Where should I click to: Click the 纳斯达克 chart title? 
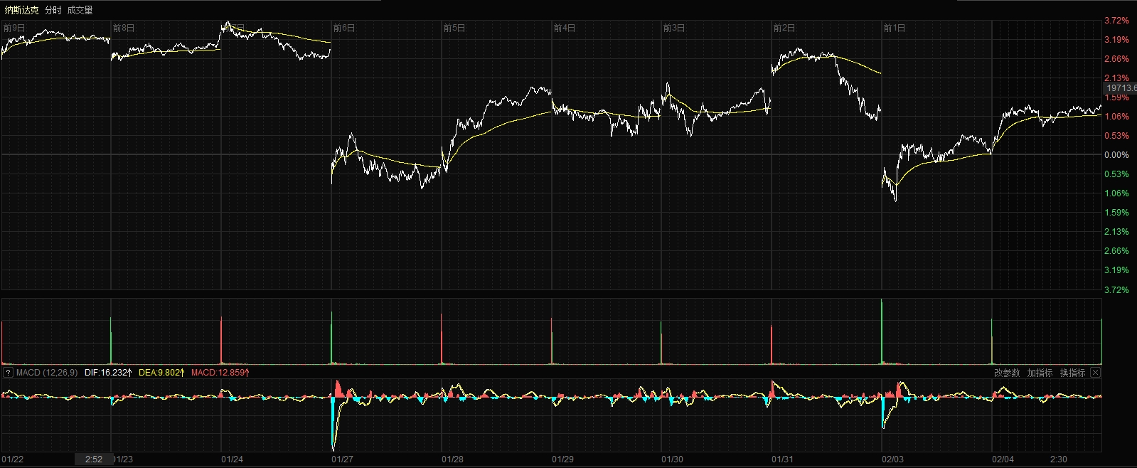tap(21, 10)
